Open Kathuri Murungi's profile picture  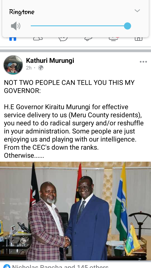[13, 65]
